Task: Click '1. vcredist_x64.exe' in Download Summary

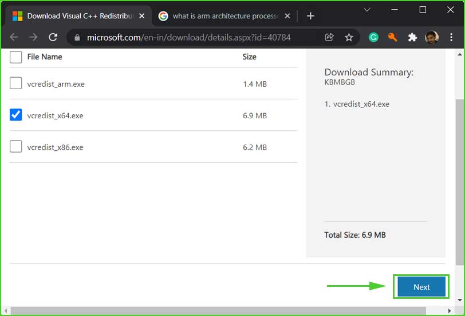Action: [x=357, y=104]
